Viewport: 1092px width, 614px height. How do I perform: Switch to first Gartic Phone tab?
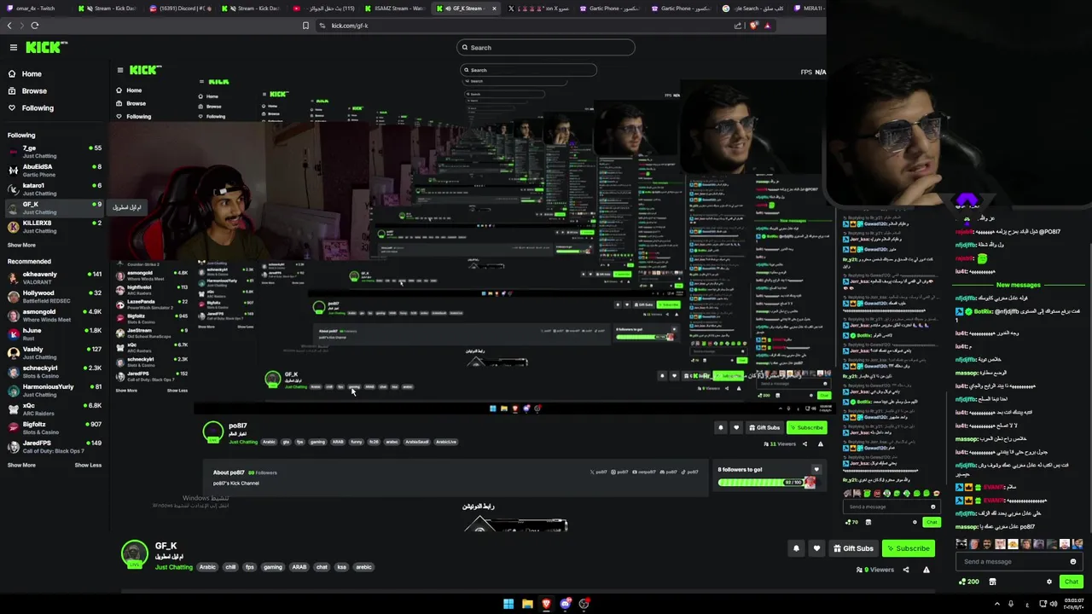click(609, 9)
